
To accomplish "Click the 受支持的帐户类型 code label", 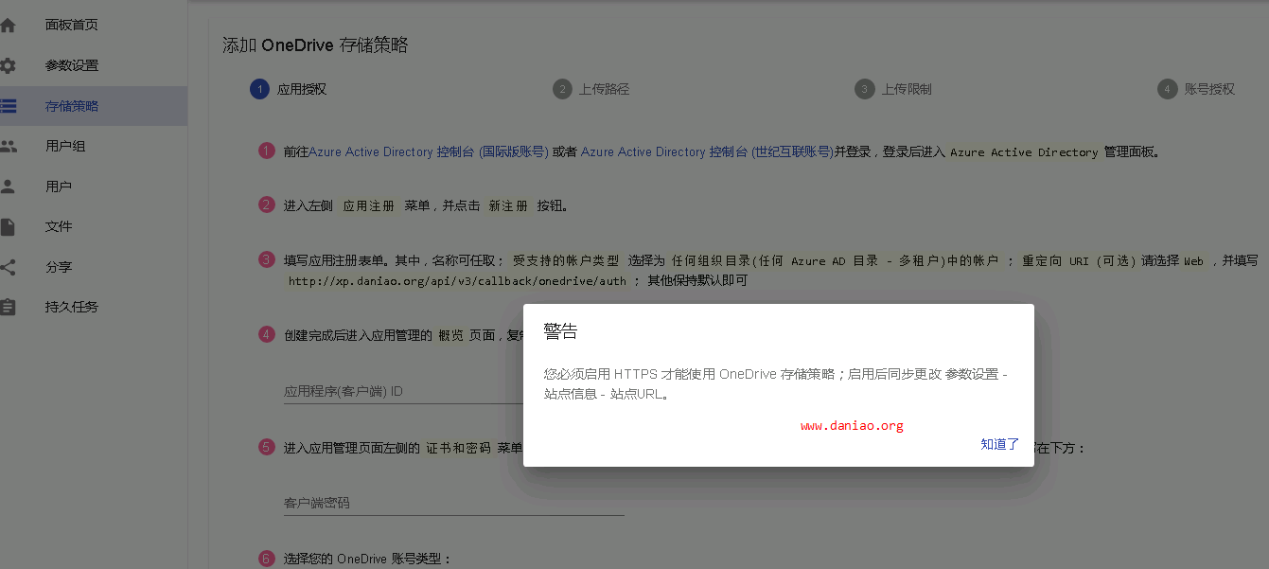I will point(566,260).
